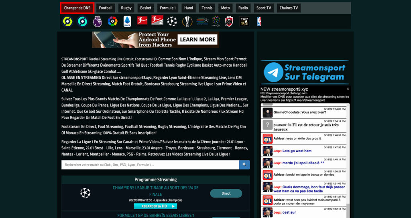This screenshot has width=411, height=218.
Task: Click the chat panel vertical scrollbar
Action: tap(348, 161)
